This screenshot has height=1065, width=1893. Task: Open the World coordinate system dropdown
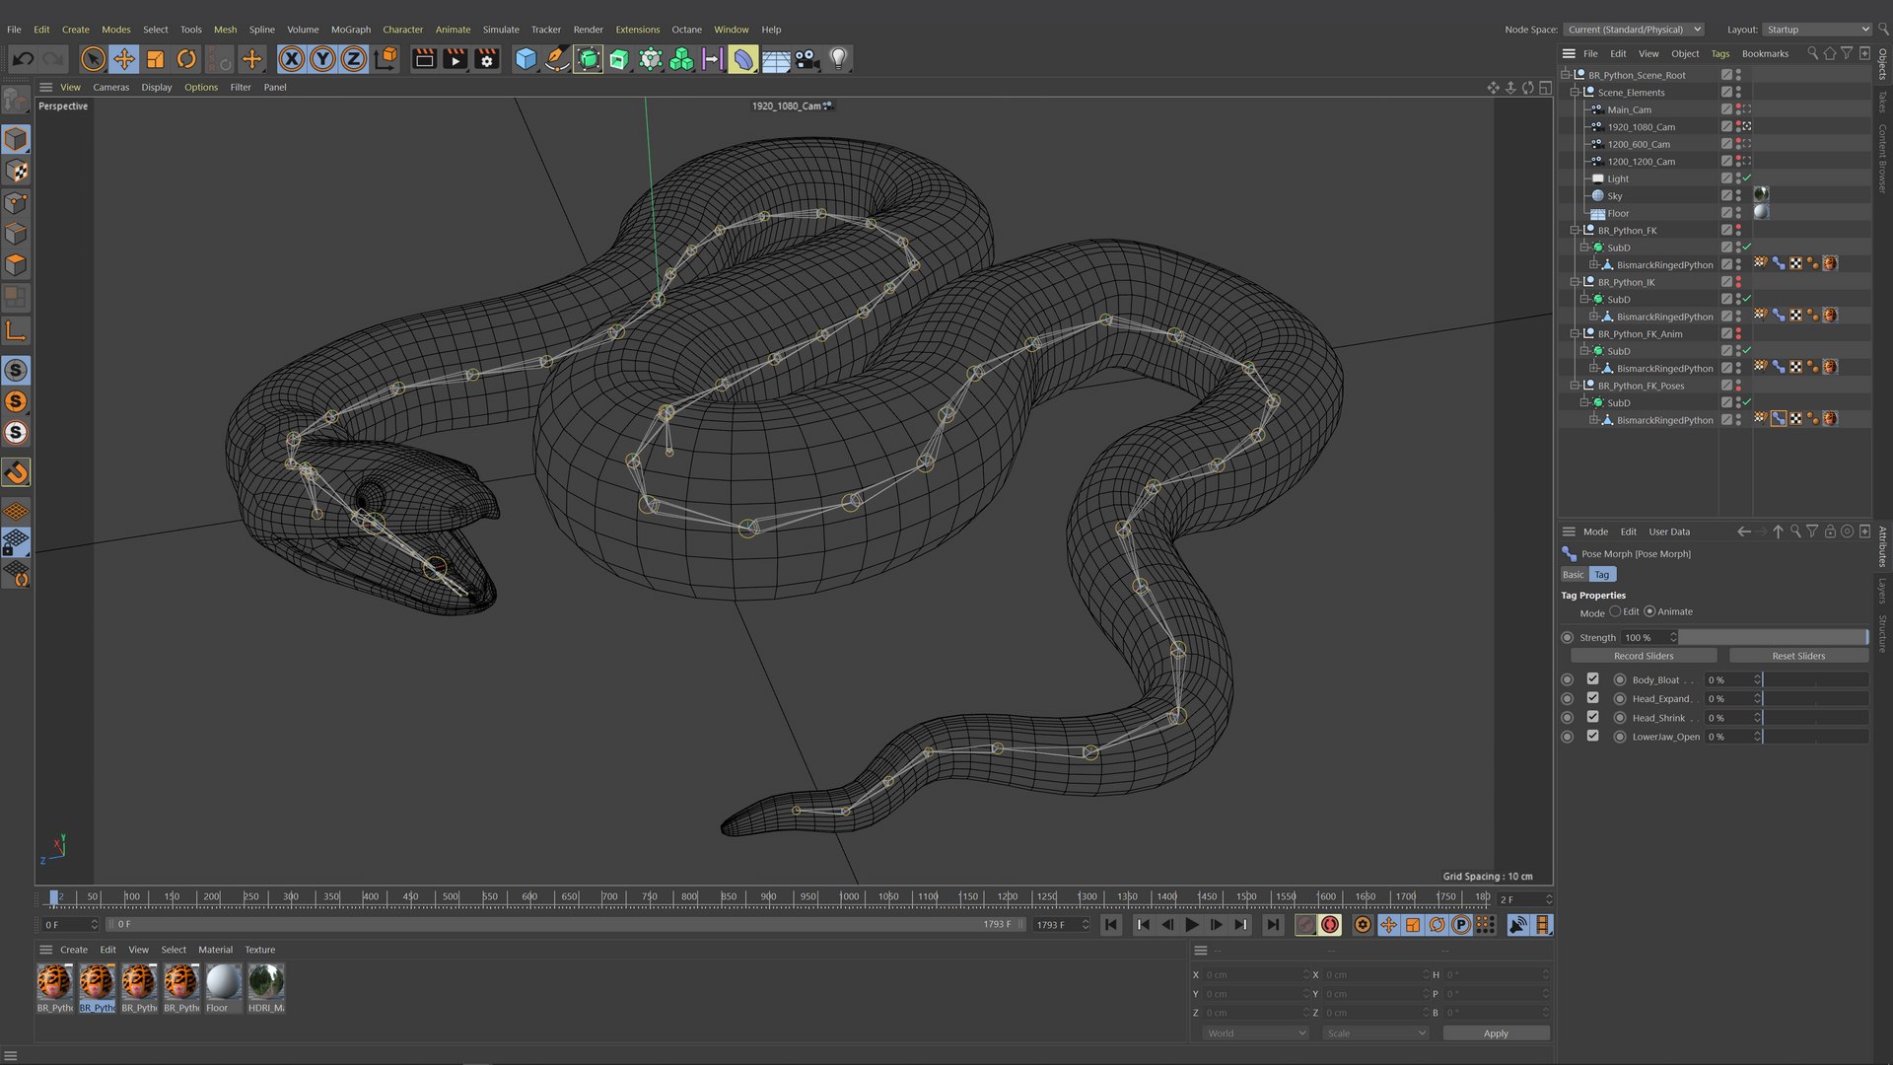(1255, 1033)
